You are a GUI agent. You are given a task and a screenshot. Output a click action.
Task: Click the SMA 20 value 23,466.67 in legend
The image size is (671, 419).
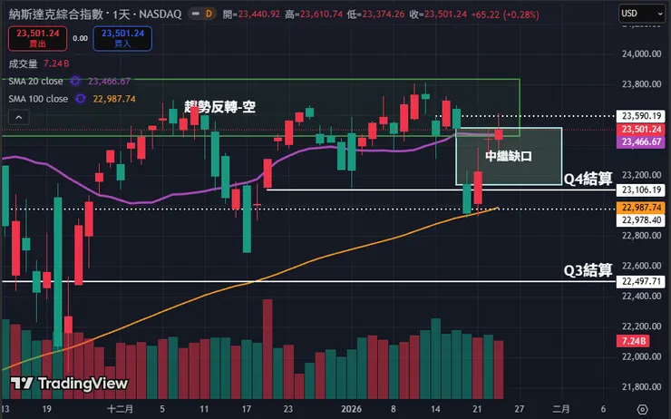tap(109, 81)
